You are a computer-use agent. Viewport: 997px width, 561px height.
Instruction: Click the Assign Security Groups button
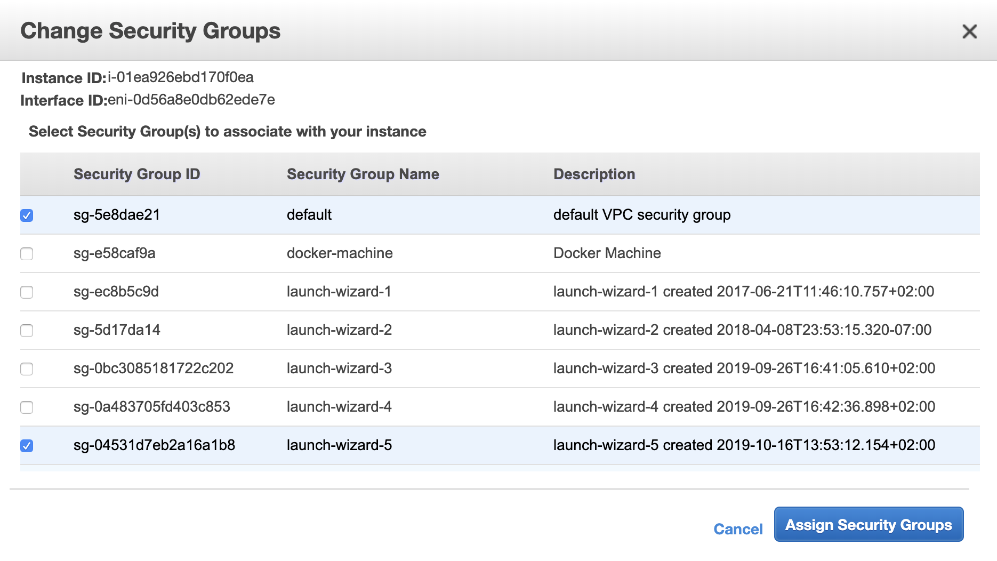pyautogui.click(x=868, y=525)
